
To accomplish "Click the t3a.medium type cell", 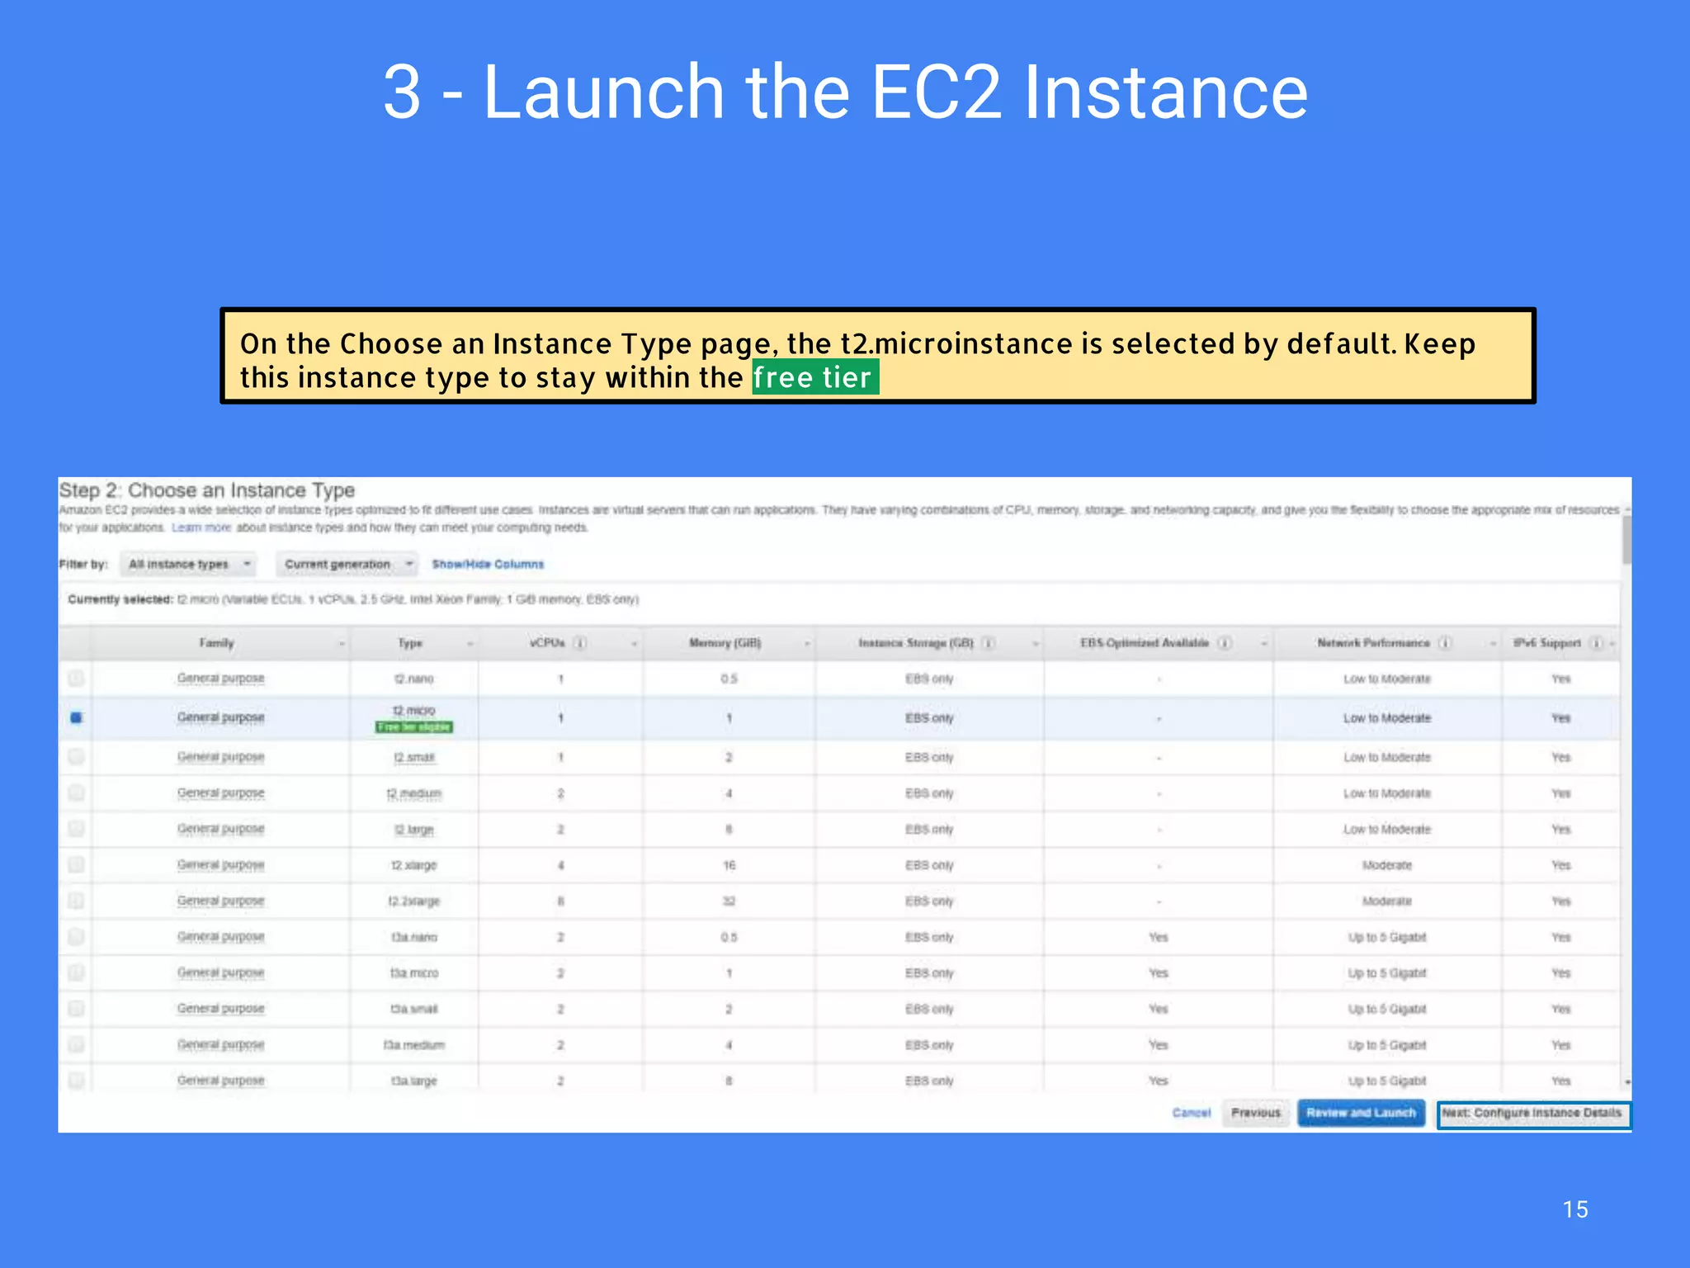I will [414, 1045].
